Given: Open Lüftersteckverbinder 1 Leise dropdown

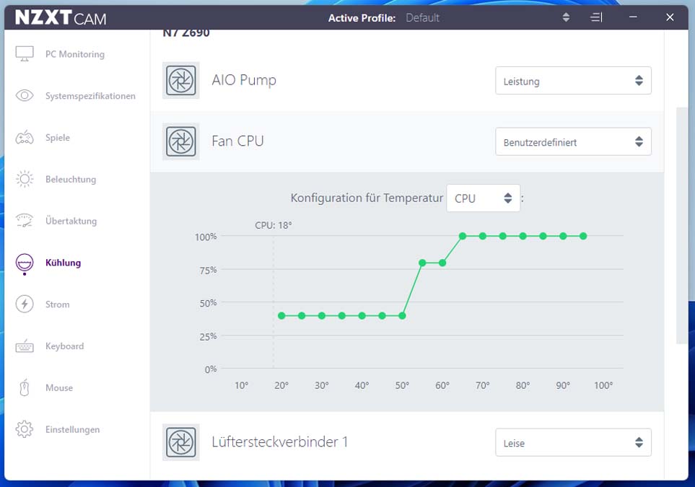Looking at the screenshot, I should (x=573, y=442).
